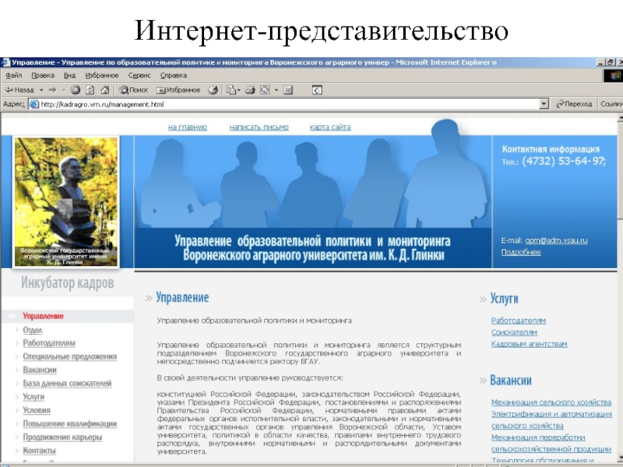
Task: Click the Кадровым агентствам link
Action: pos(530,344)
